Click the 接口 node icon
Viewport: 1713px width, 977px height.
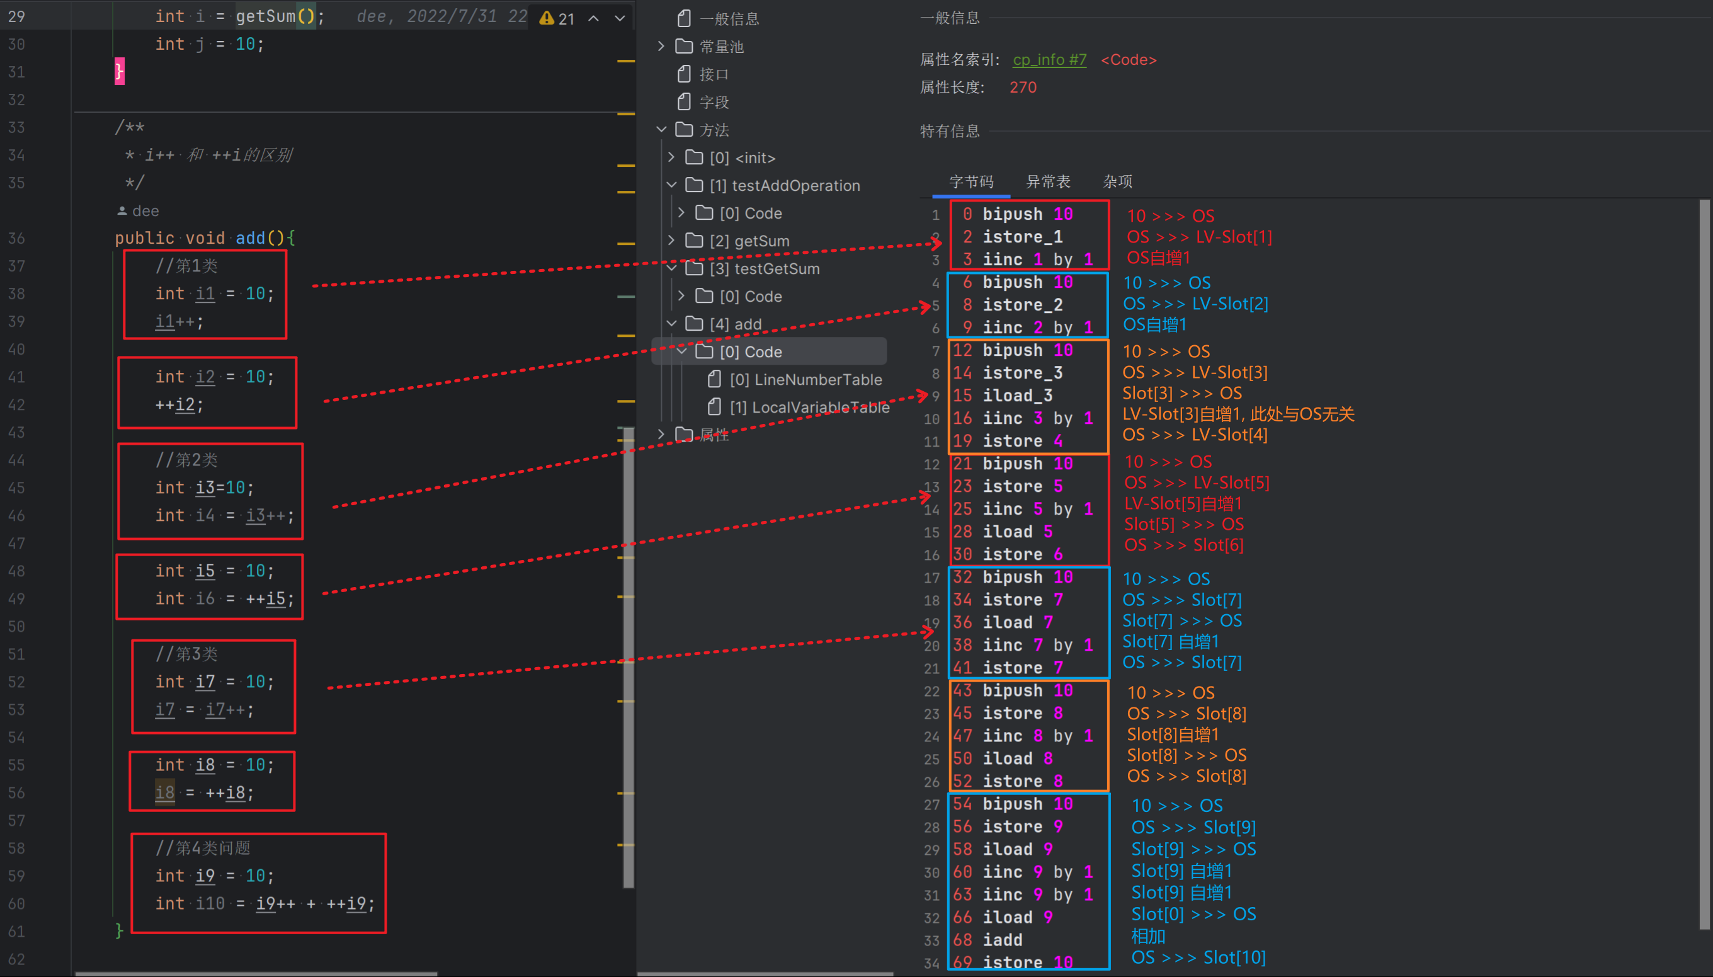click(x=685, y=74)
